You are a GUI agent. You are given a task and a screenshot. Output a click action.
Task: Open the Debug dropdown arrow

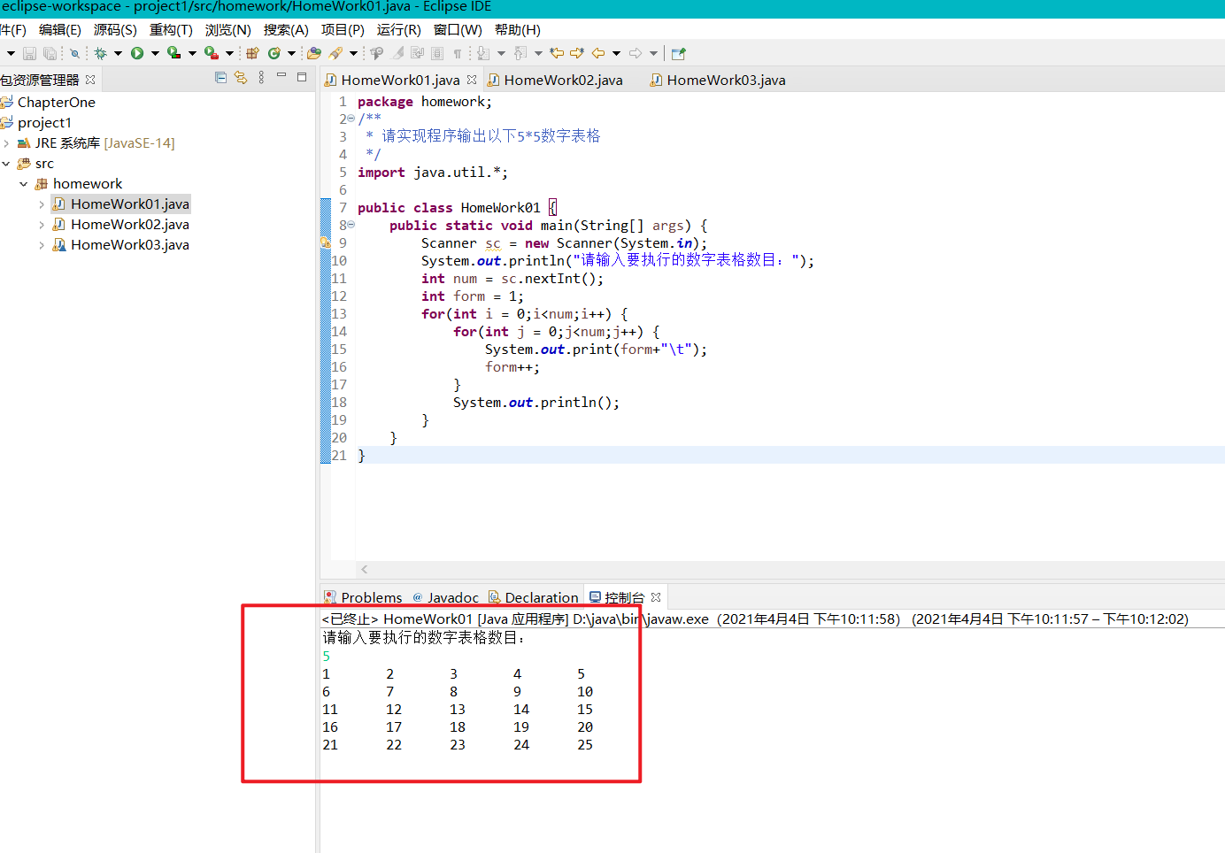pos(118,53)
